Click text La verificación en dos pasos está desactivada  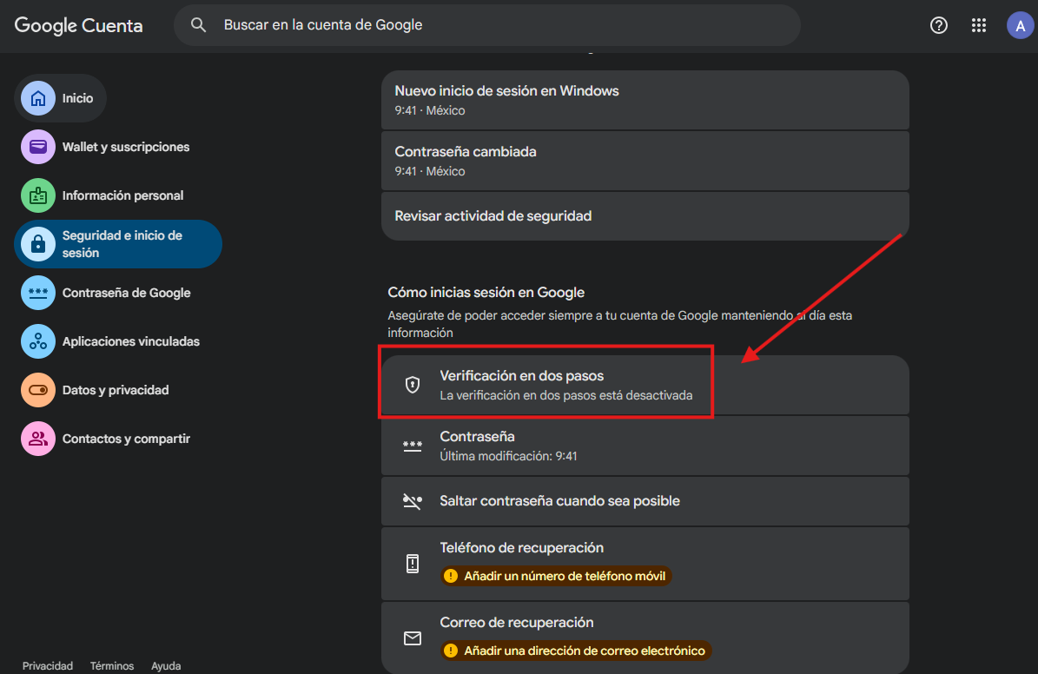[x=566, y=395]
